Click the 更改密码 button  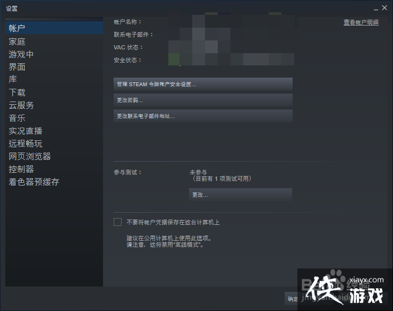coord(203,100)
